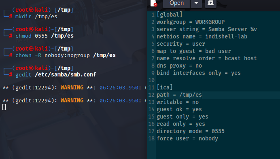The height and width of the screenshot is (159, 280).
Task: Click the 'server string = Samba Server %v' line
Action: tap(207, 29)
